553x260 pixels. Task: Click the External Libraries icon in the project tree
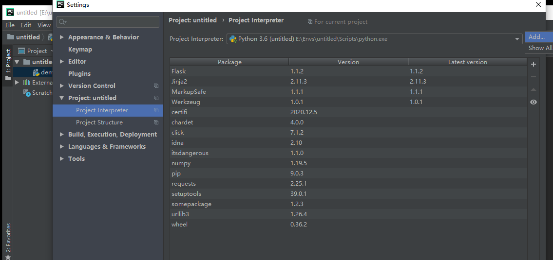(26, 82)
